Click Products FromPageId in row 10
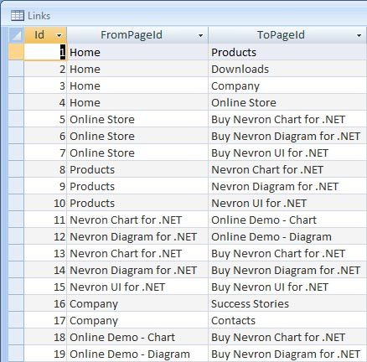The image size is (367, 362). point(137,203)
